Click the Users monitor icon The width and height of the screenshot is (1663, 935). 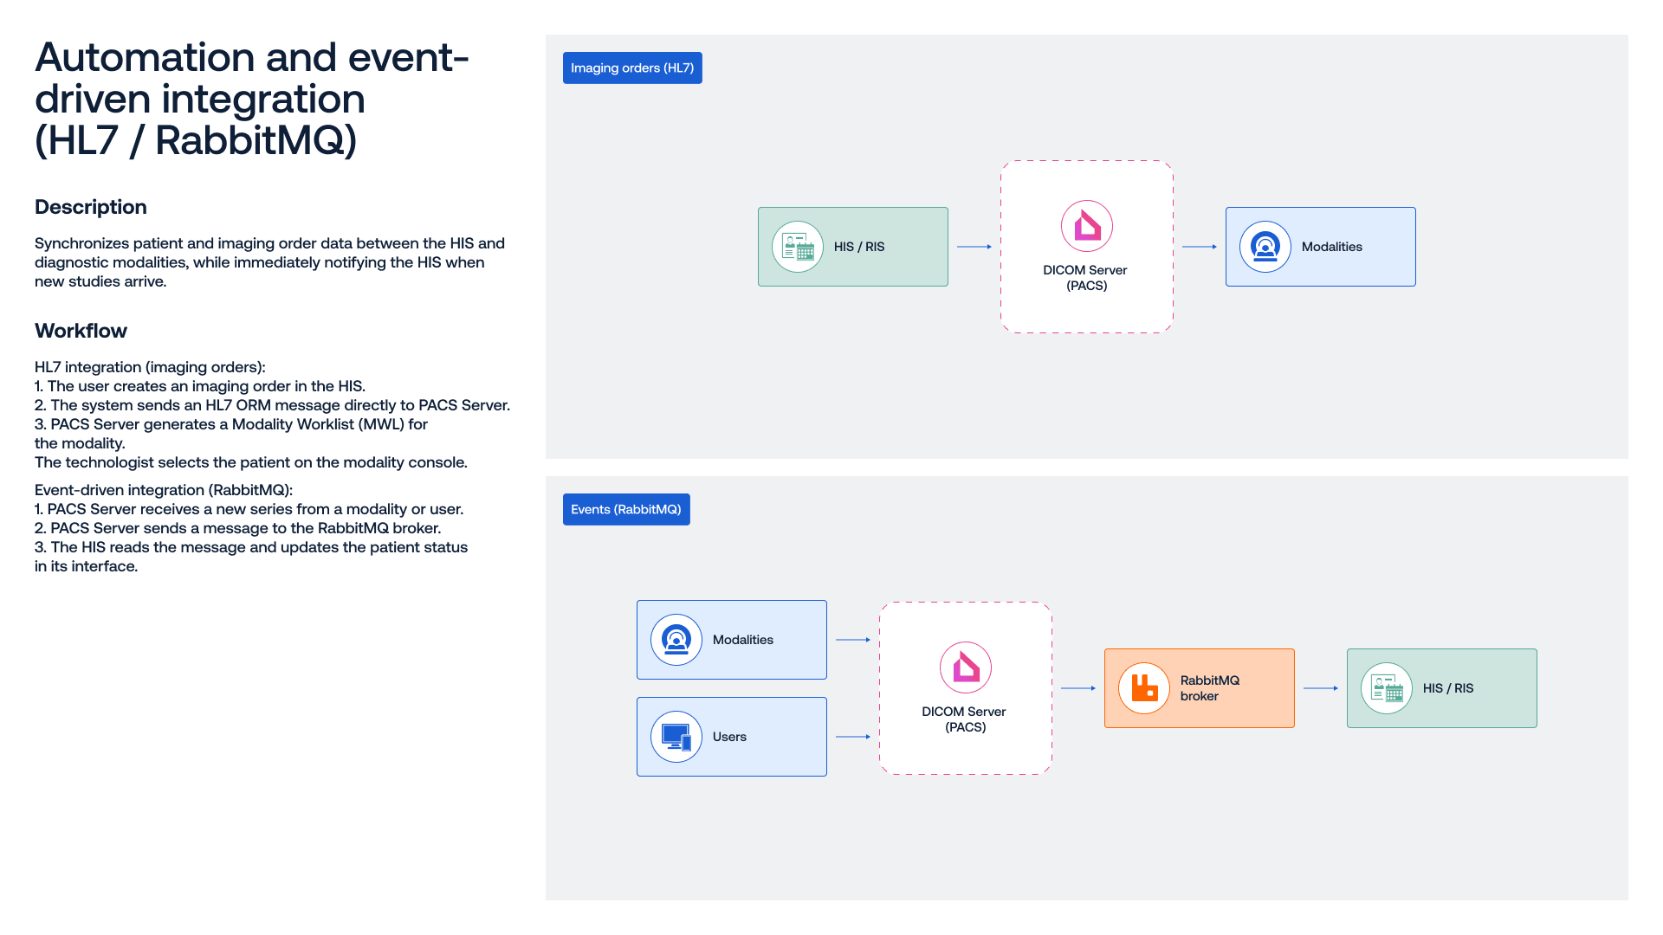pyautogui.click(x=676, y=737)
